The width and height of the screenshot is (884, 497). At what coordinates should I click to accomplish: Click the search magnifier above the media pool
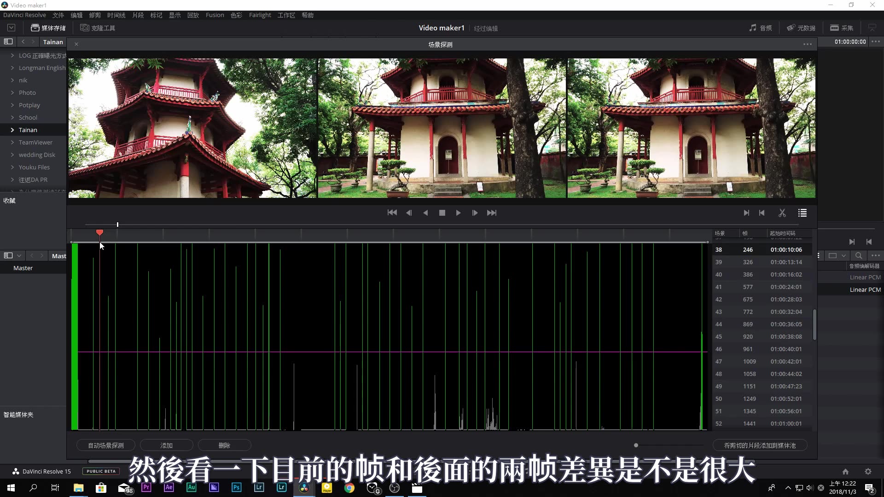[x=859, y=255]
